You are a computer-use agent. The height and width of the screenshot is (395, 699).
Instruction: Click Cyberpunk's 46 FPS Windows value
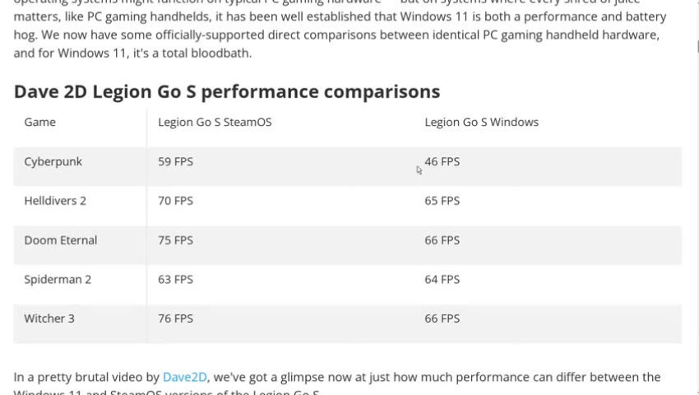442,162
